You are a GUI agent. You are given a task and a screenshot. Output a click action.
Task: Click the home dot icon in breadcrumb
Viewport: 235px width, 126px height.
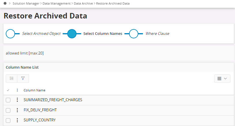(x=5, y=3)
